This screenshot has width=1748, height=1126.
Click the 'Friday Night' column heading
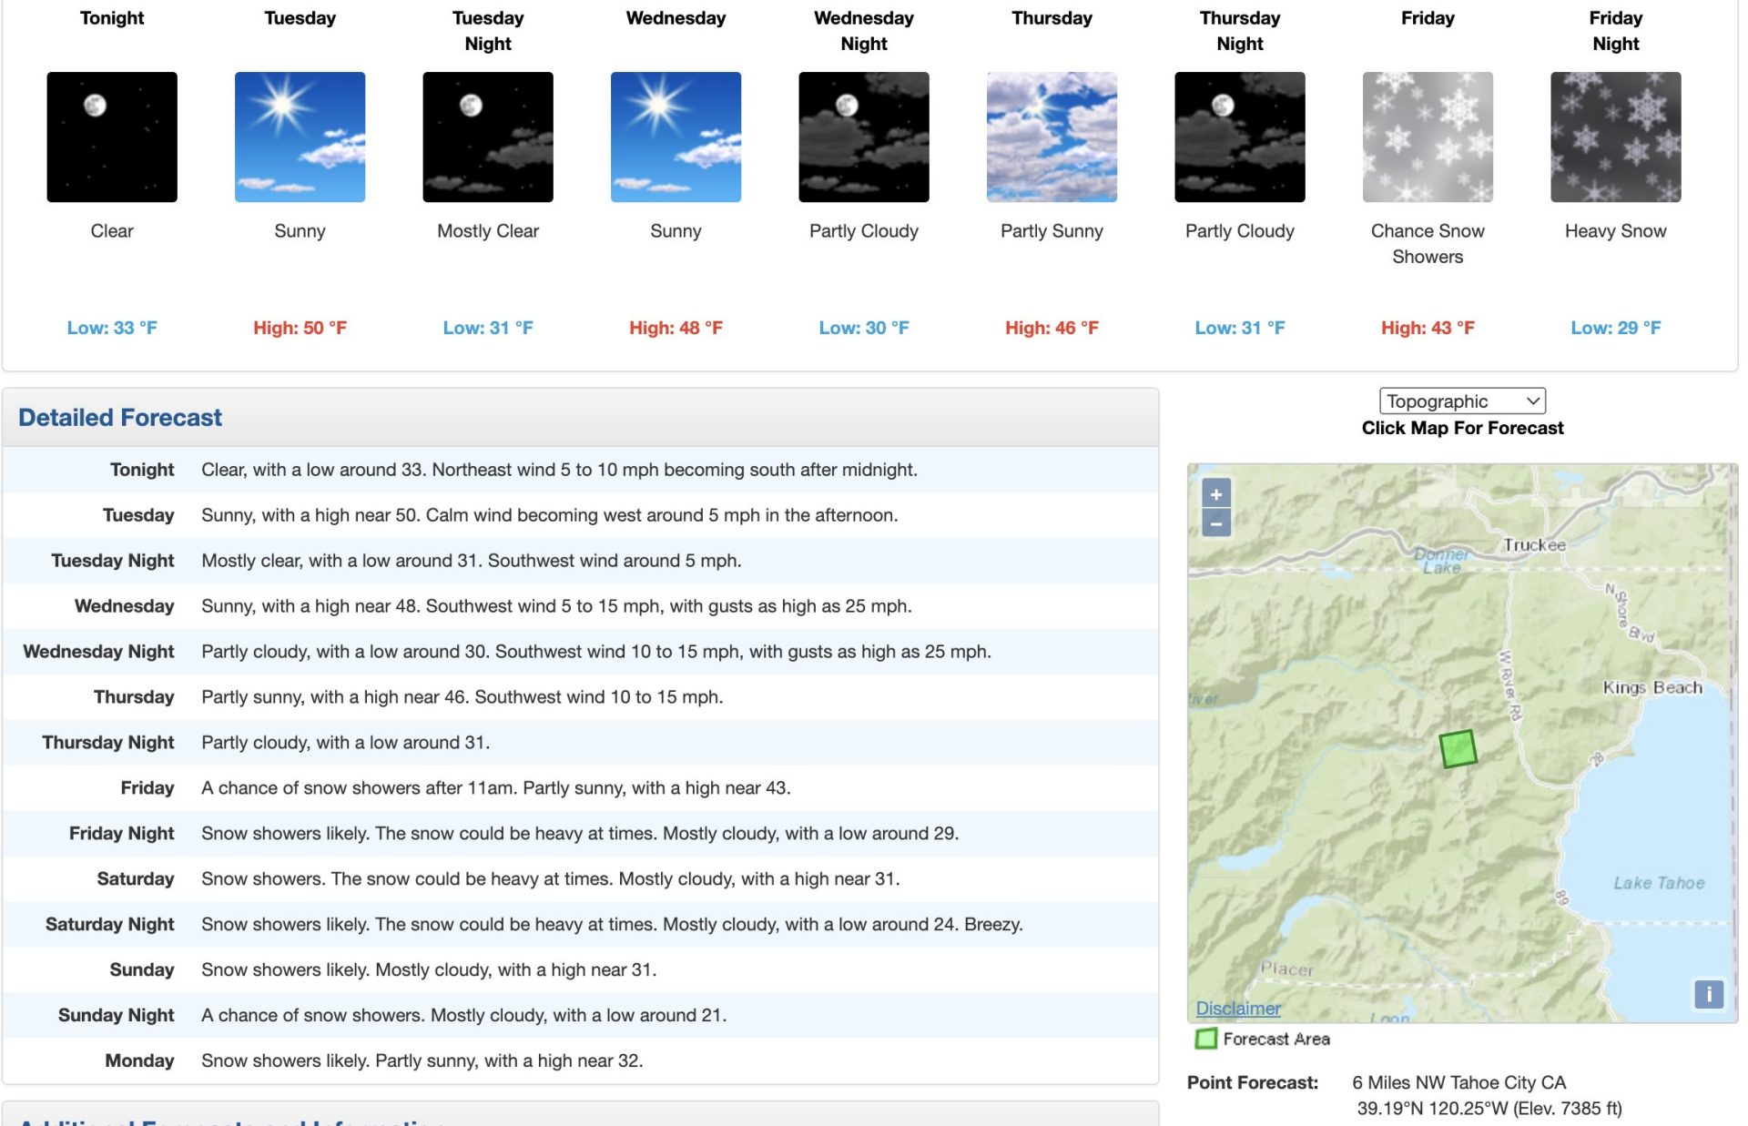pos(1616,31)
